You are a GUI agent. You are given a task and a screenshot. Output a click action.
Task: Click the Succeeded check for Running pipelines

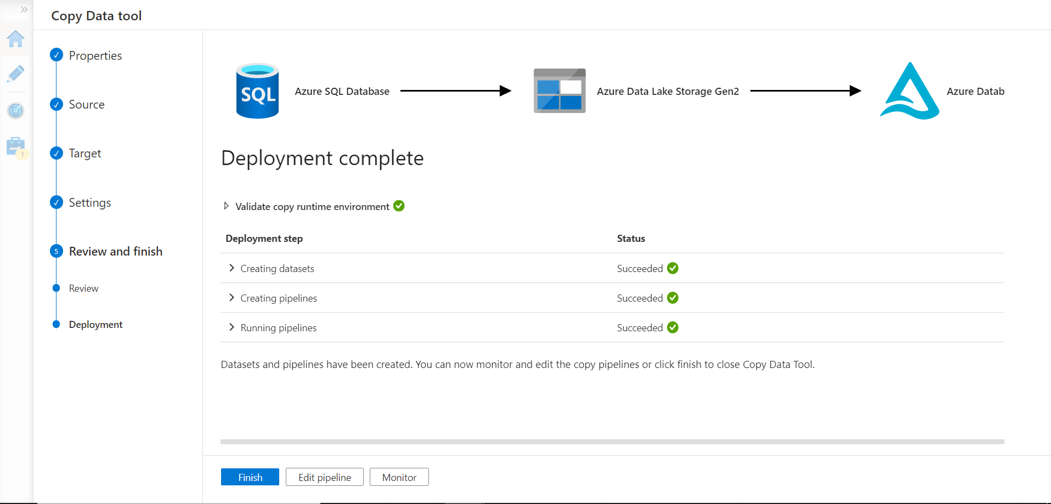click(673, 327)
